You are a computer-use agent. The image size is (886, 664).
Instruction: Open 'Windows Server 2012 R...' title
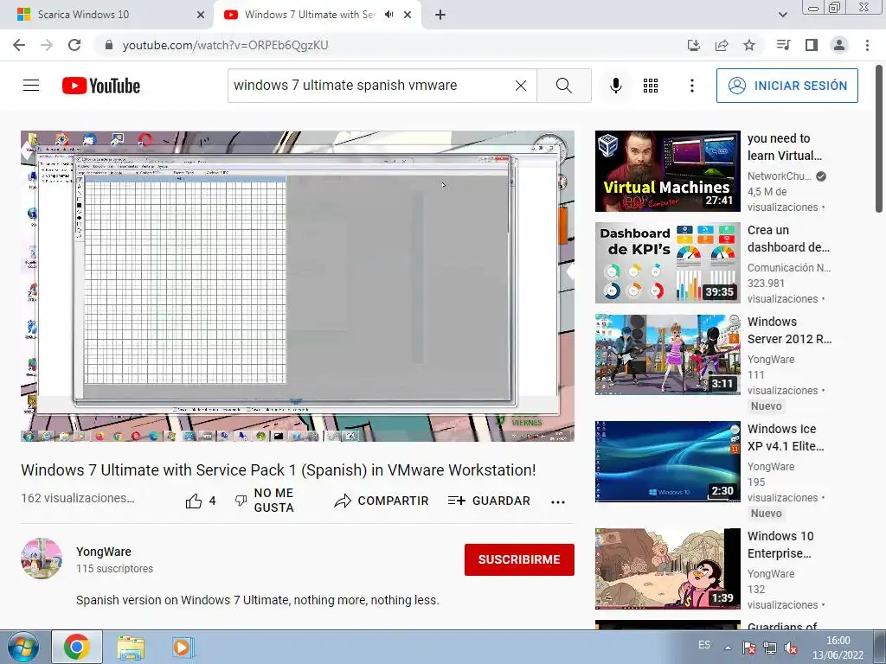[789, 329]
